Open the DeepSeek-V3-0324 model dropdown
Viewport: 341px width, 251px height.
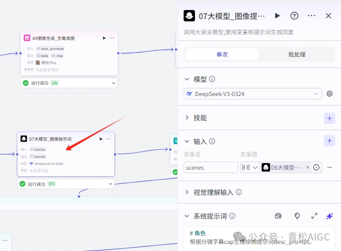253,94
